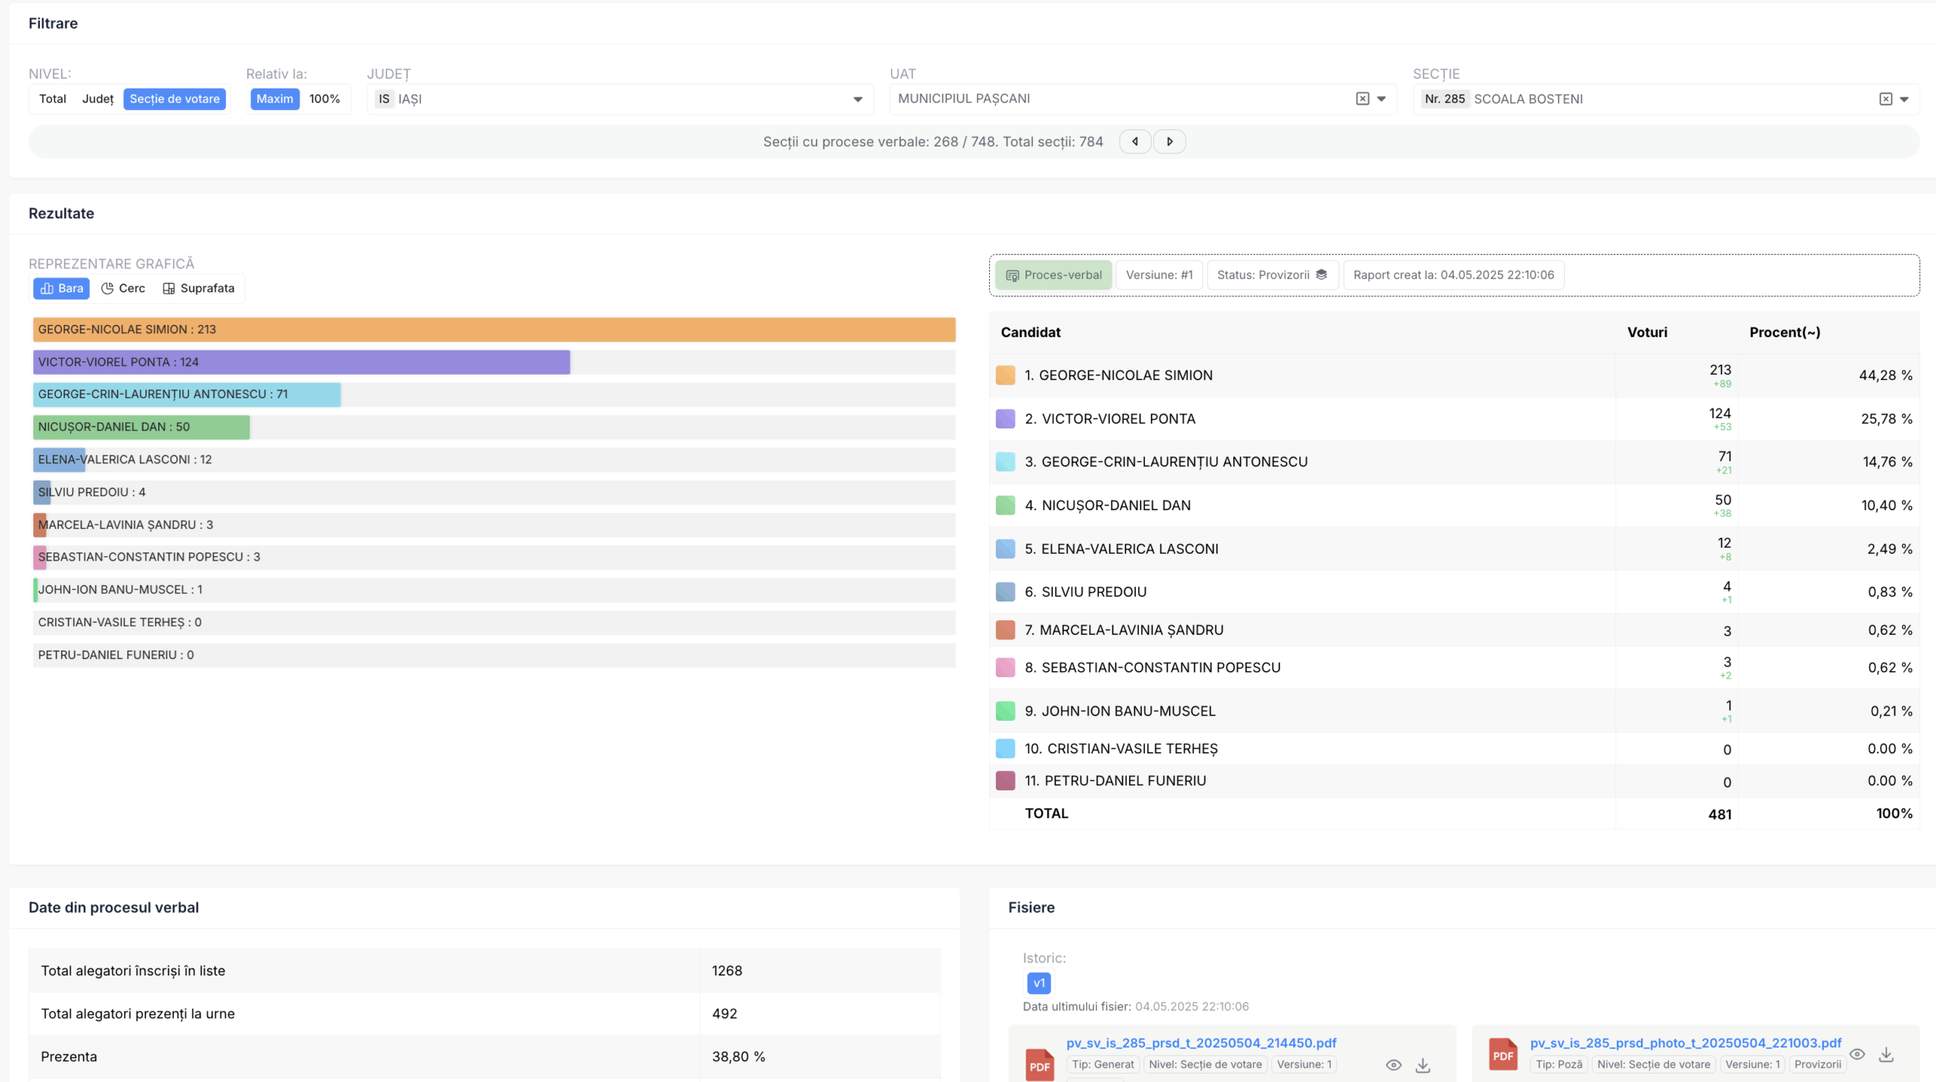The width and height of the screenshot is (1936, 1082).
Task: Click the layers icon in Status Provizorii
Action: (x=1321, y=275)
